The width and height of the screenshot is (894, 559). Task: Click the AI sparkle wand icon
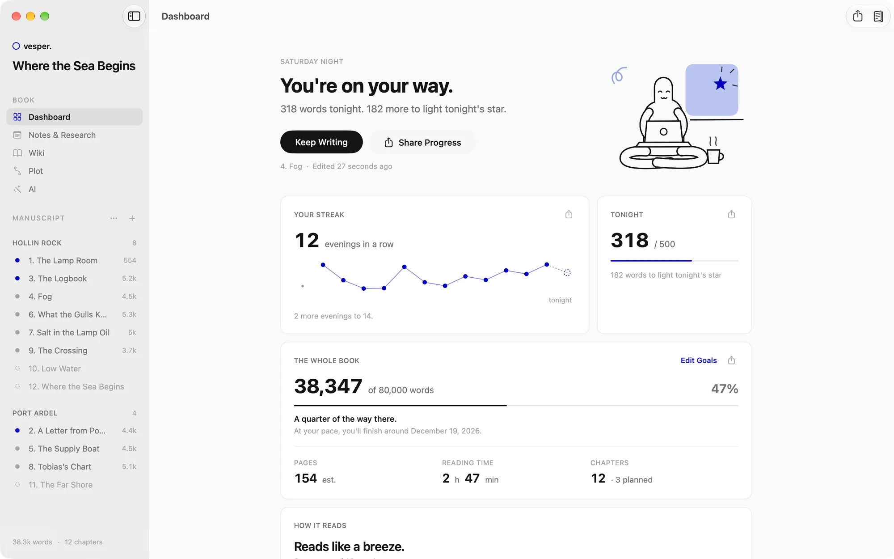pos(17,189)
